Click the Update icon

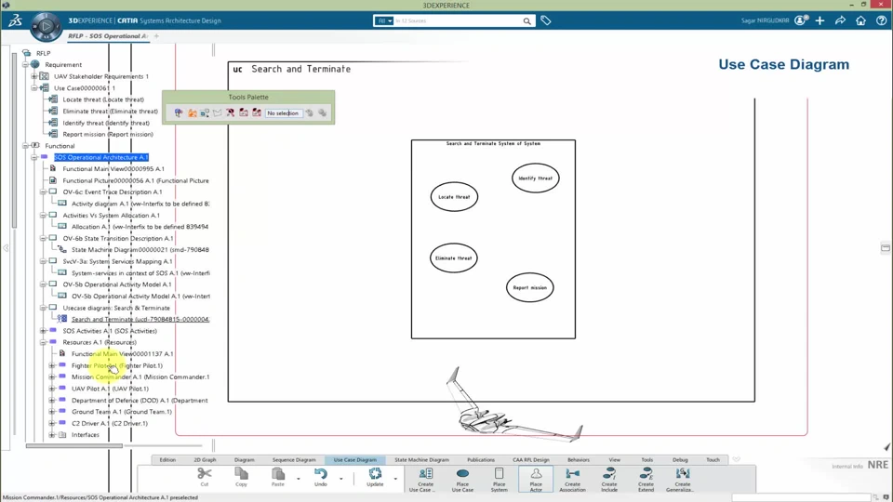tap(375, 473)
